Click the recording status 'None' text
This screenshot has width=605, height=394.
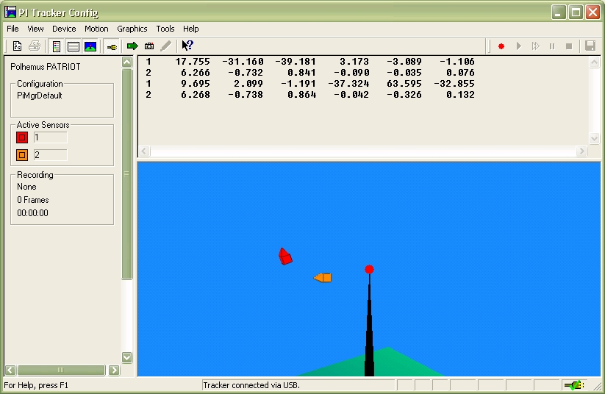pyautogui.click(x=26, y=187)
